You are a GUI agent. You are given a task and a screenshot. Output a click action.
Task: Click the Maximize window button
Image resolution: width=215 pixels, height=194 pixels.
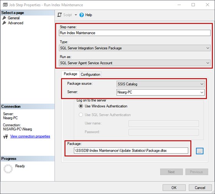[193, 5]
